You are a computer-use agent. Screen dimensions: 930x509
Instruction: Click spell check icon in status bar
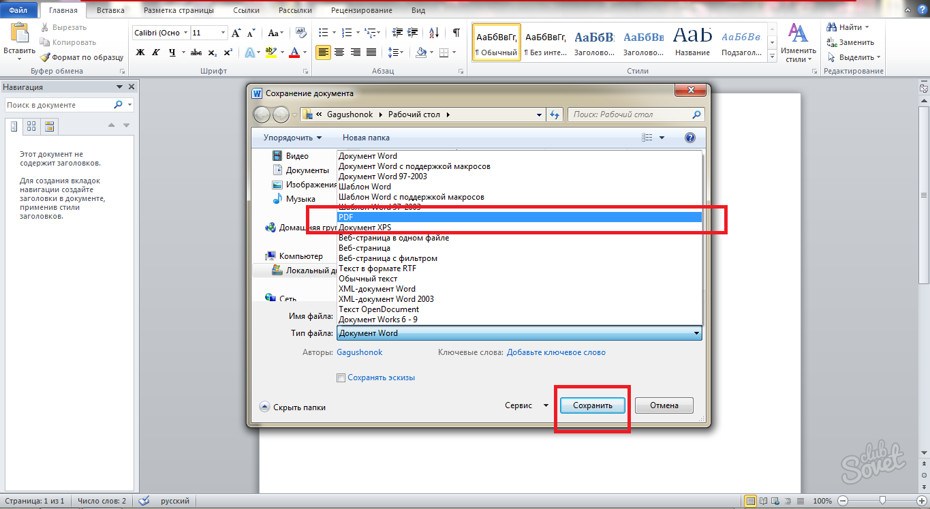[x=144, y=501]
